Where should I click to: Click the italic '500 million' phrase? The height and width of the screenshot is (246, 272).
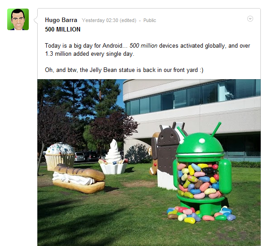coord(143,45)
